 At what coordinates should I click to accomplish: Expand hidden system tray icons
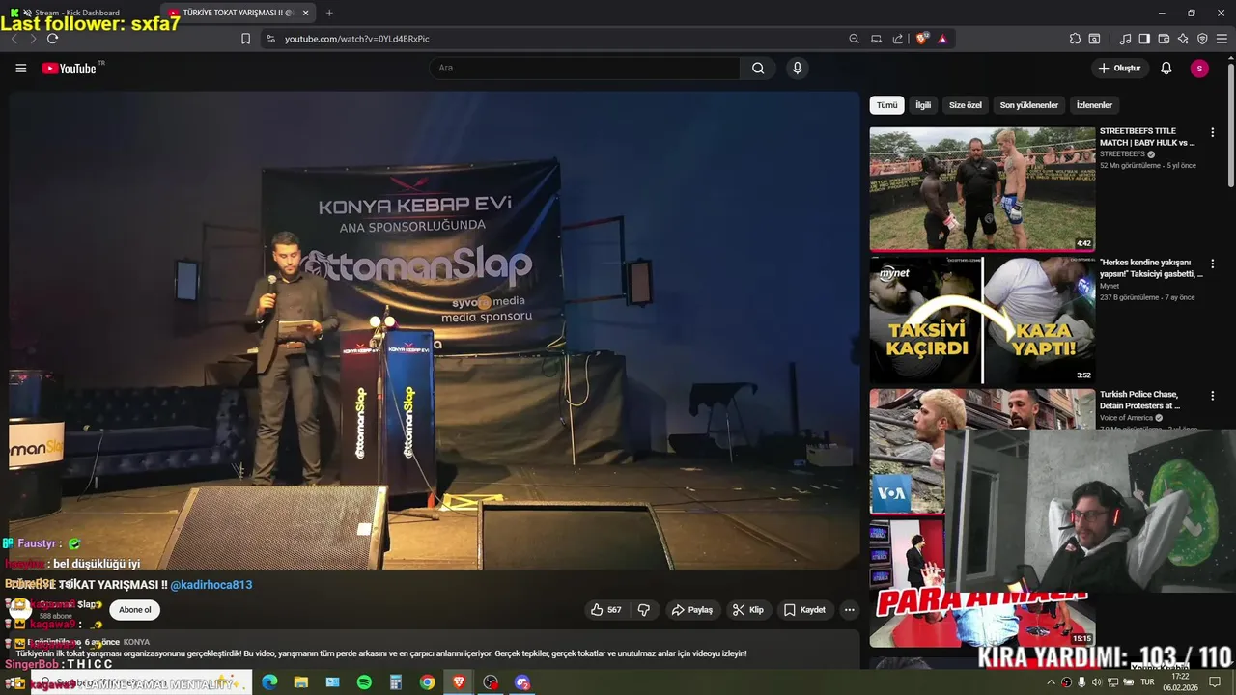(1052, 682)
